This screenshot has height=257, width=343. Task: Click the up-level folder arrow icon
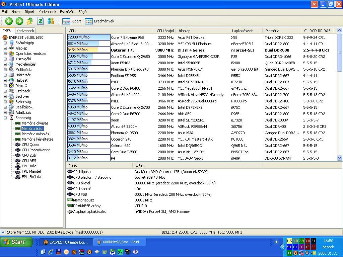[x=30, y=21]
